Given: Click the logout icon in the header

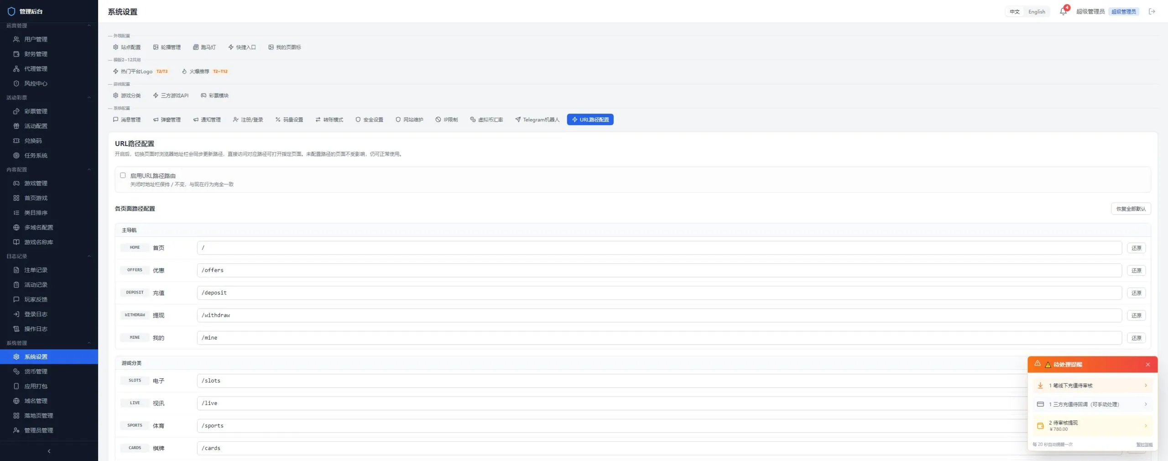Looking at the screenshot, I should click(1152, 11).
